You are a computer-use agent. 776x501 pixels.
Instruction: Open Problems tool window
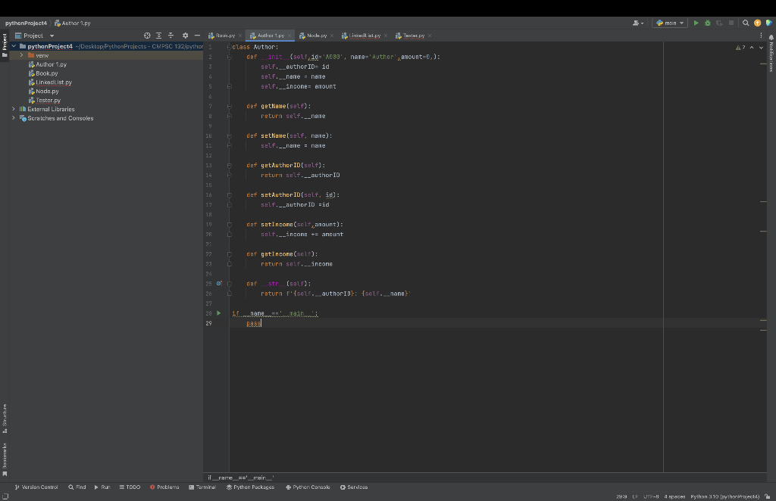point(164,487)
